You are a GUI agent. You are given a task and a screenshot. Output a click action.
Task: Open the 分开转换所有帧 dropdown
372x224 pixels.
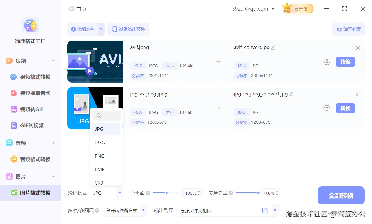[x=143, y=210]
